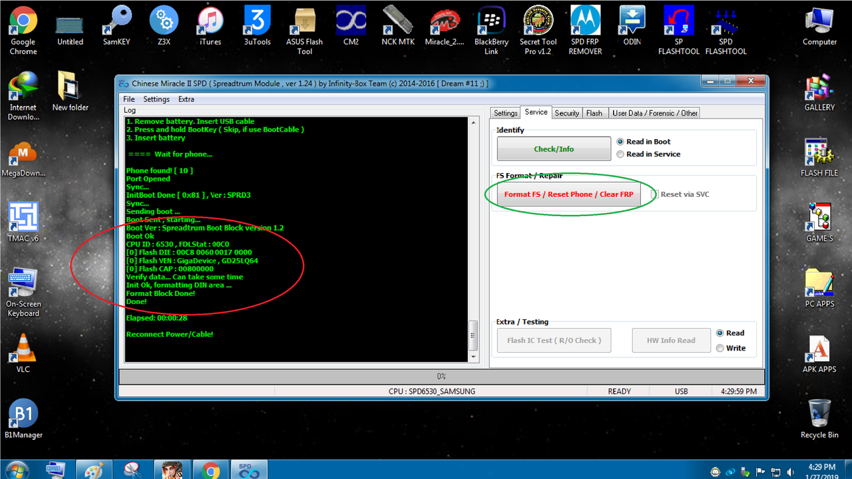Open the New folder desktop icon

tap(70, 91)
